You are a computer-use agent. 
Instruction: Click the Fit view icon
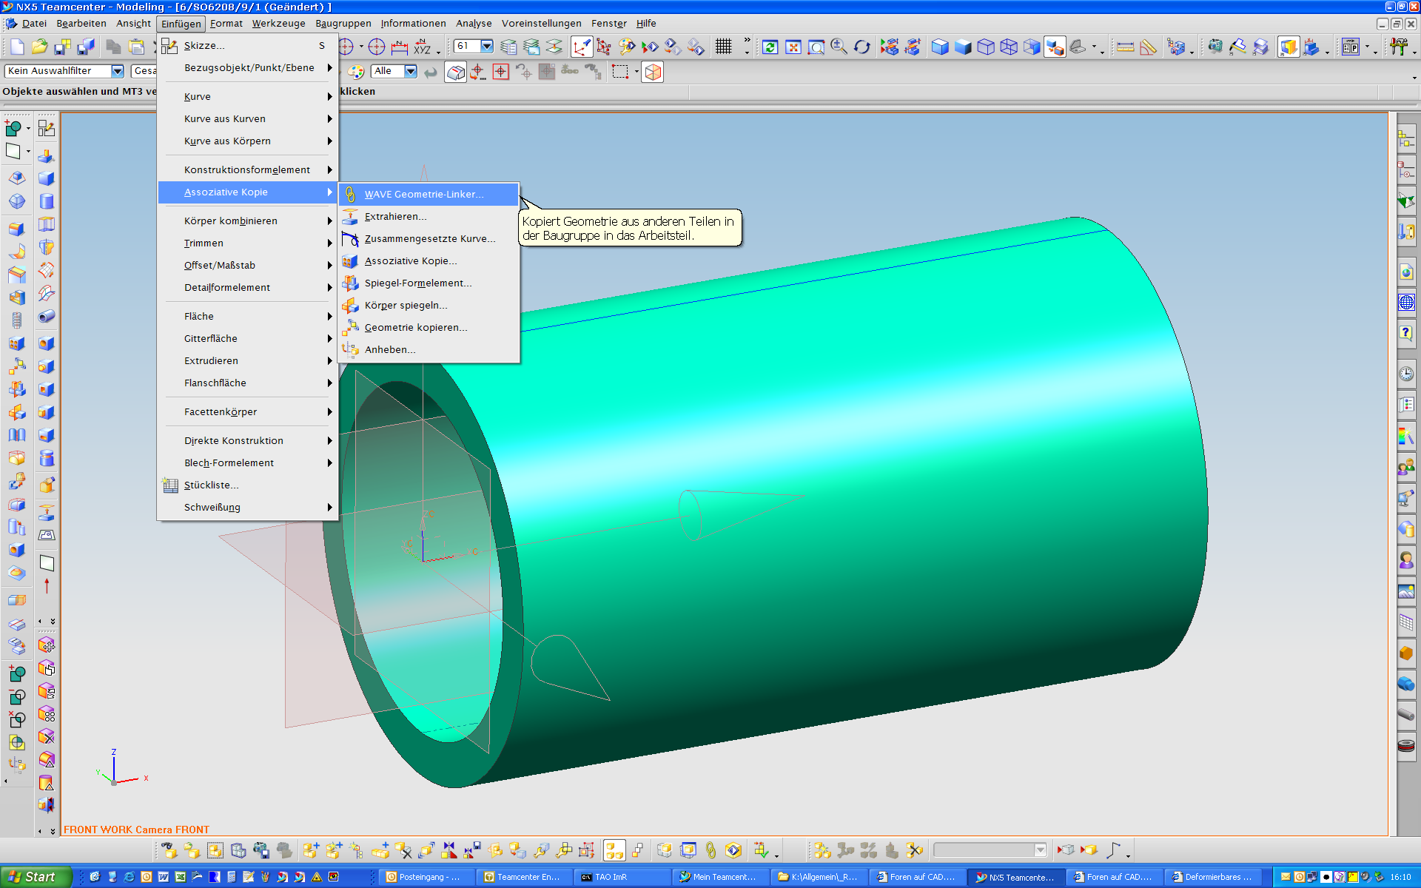coord(793,47)
